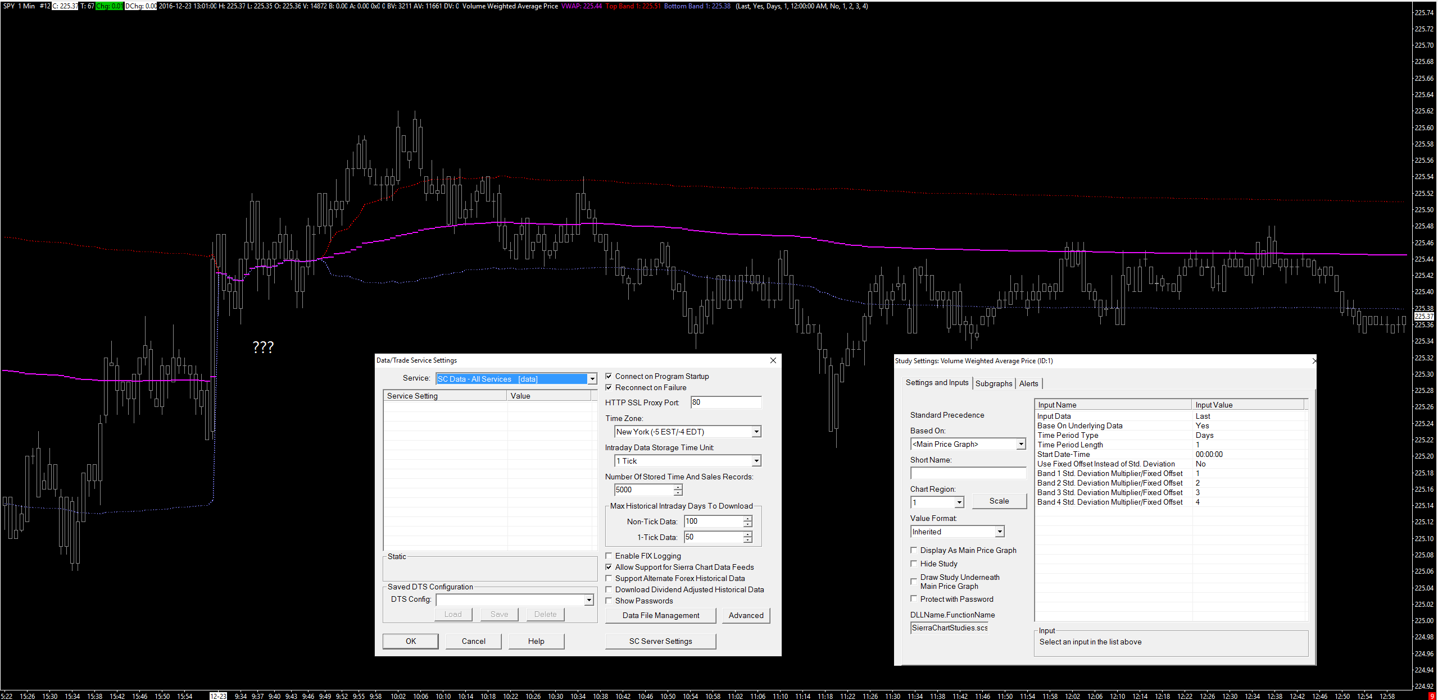Image resolution: width=1438 pixels, height=700 pixels.
Task: Increase Number Of Stored Time And Sales Records
Action: coord(678,487)
